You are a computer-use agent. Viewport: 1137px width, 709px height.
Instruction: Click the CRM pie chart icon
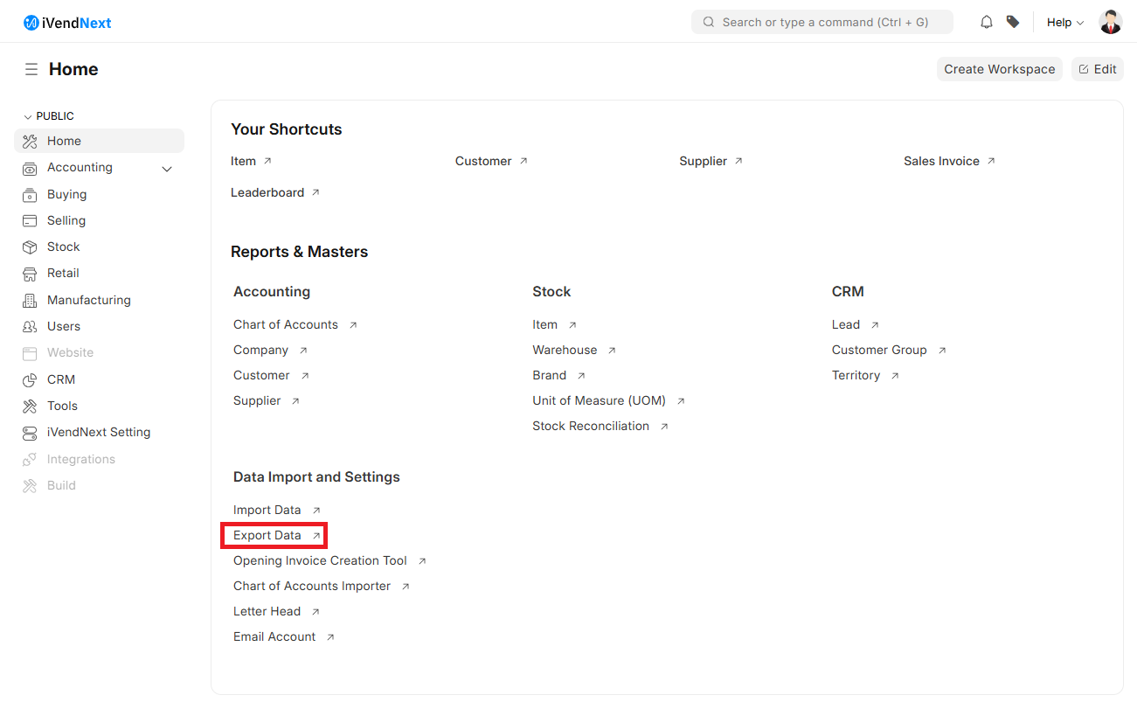30,379
